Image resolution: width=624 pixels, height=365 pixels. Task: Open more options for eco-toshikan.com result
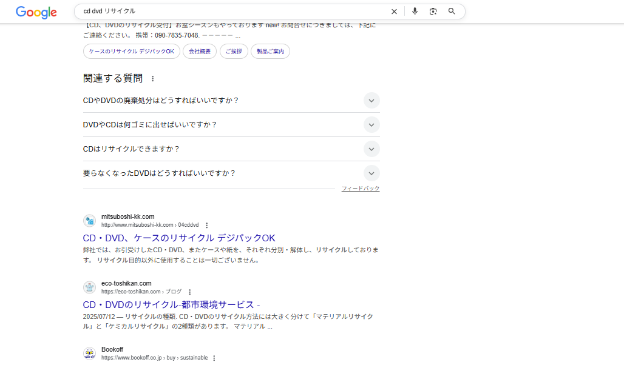tap(190, 292)
